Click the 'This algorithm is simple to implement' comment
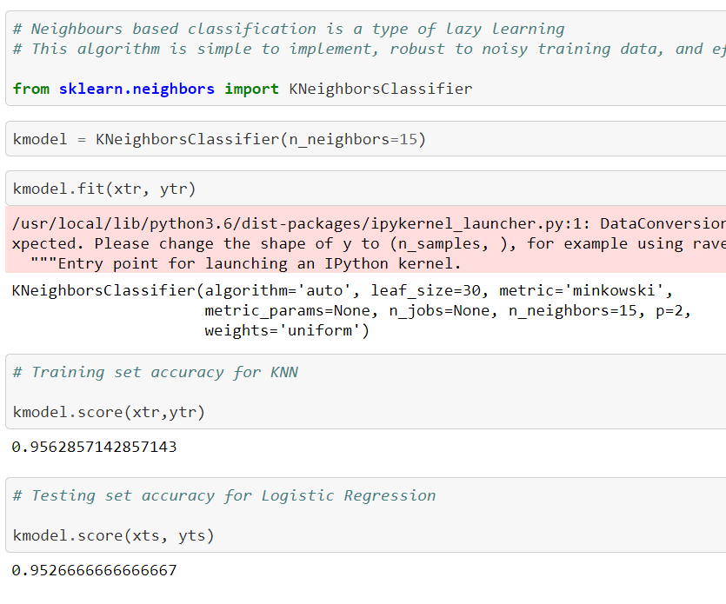Viewport: 726px width, 604px height. (x=369, y=49)
